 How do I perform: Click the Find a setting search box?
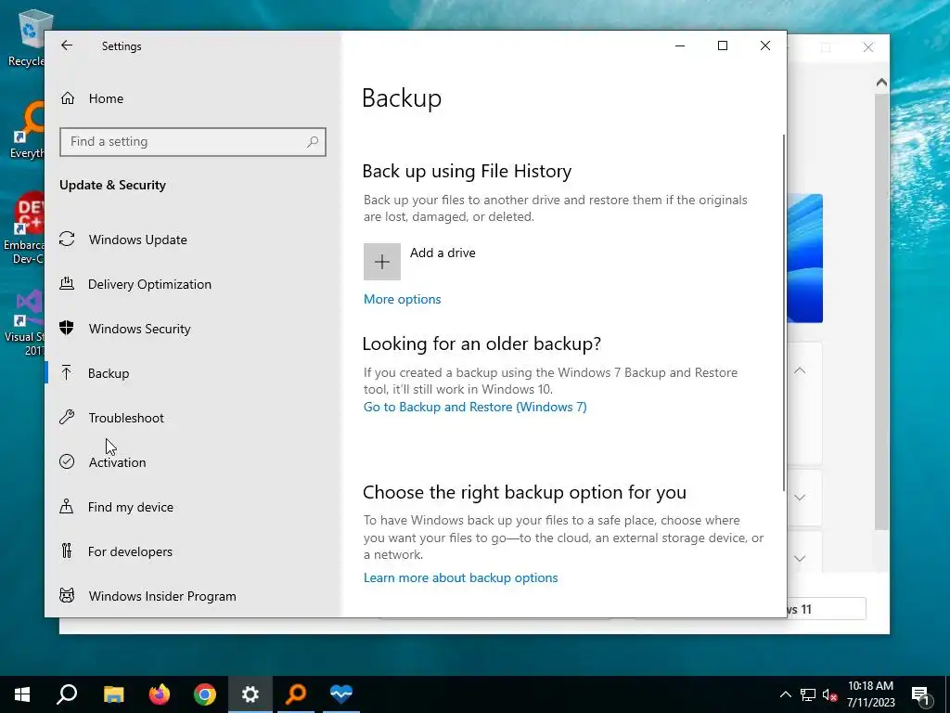[x=193, y=142]
